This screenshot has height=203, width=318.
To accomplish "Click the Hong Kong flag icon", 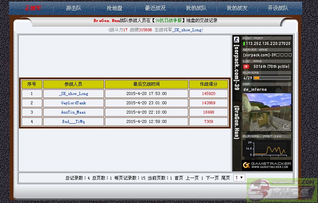I will [246, 67].
